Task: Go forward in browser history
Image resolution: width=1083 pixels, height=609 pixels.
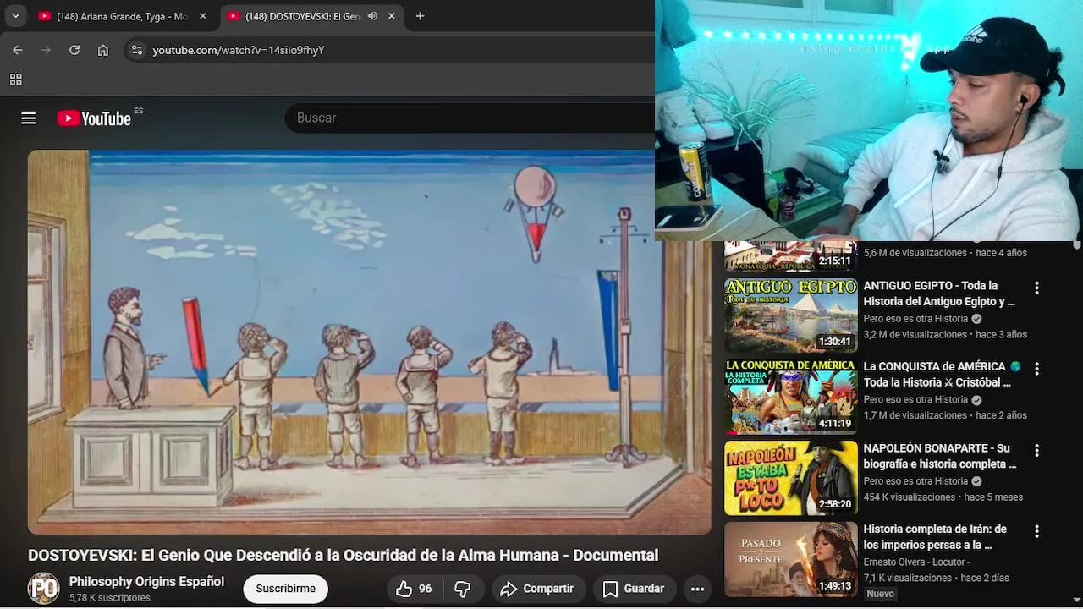Action: coord(46,50)
